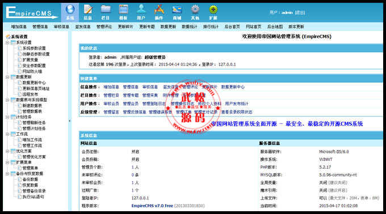Open 后台首页 in the submenu bar
This screenshot has height=214, width=386.
pos(232,27)
